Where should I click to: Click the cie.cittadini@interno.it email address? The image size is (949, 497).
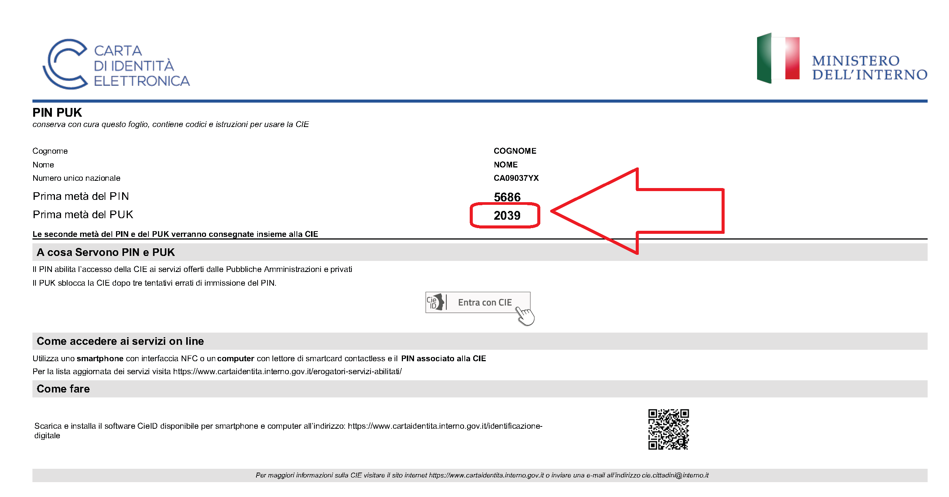click(675, 475)
